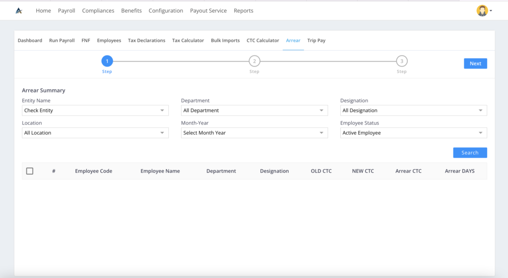Open the user avatar profile menu
The width and height of the screenshot is (508, 278).
coord(484,11)
